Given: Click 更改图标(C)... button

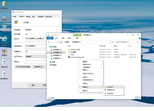Looking at the screenshot, I should [x=39, y=67].
